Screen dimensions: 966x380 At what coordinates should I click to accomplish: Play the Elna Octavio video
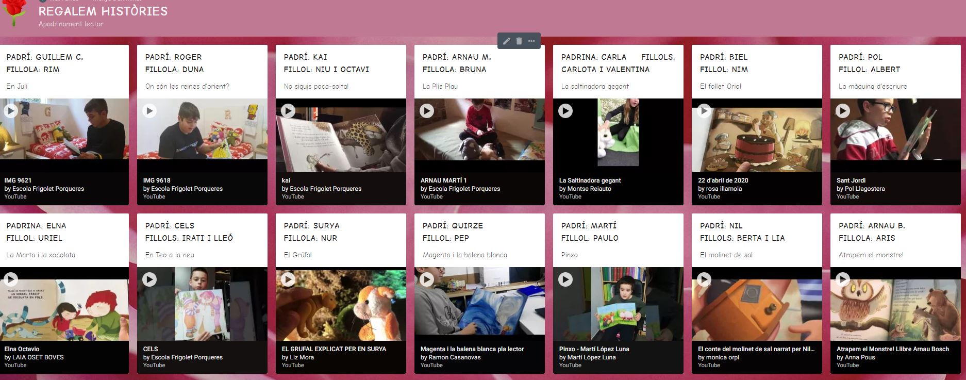pyautogui.click(x=11, y=279)
